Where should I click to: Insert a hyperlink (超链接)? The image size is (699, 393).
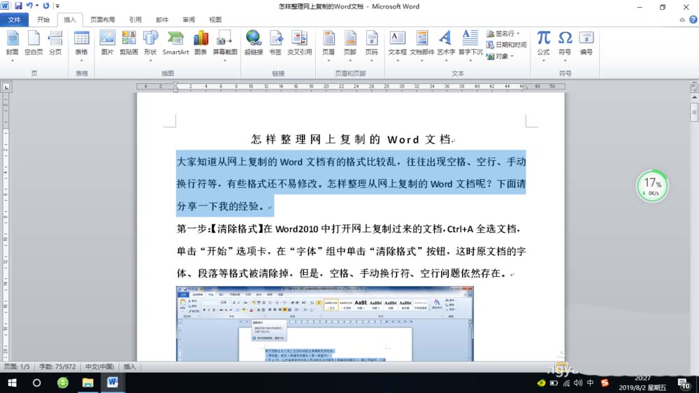(254, 43)
